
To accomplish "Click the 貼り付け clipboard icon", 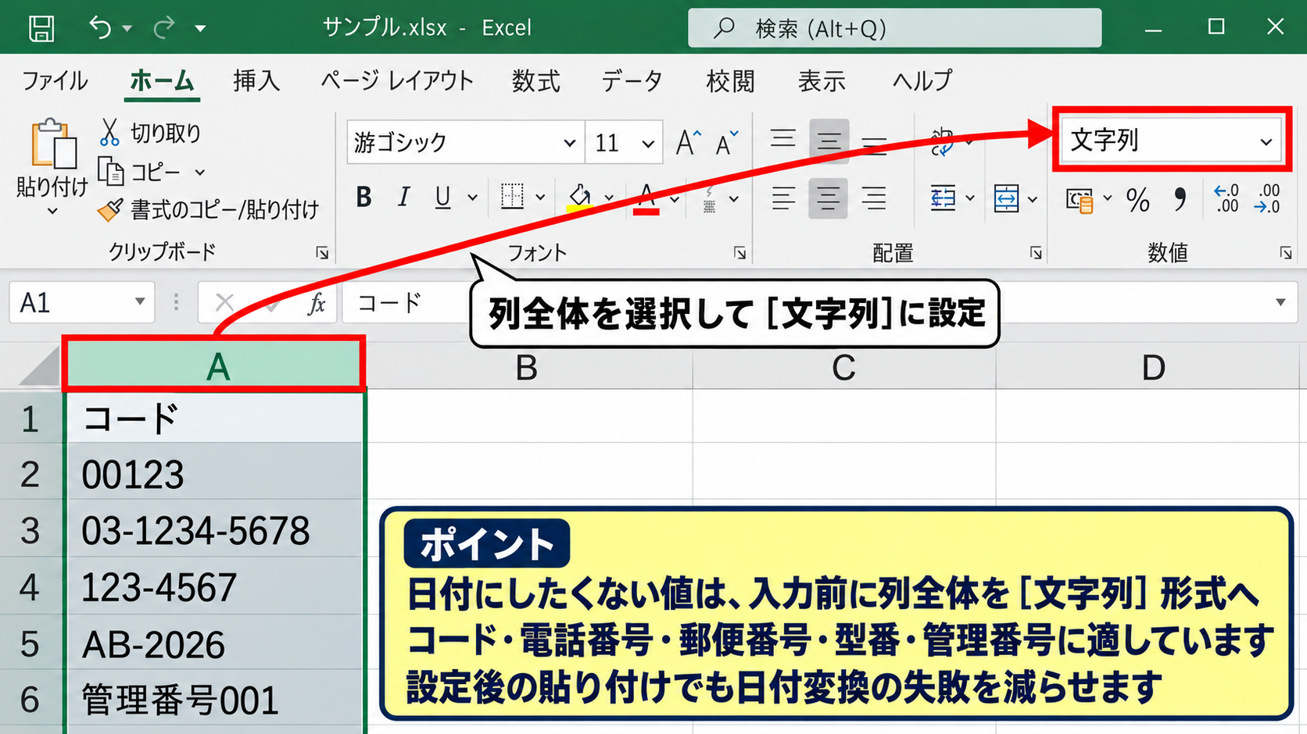I will pyautogui.click(x=53, y=144).
